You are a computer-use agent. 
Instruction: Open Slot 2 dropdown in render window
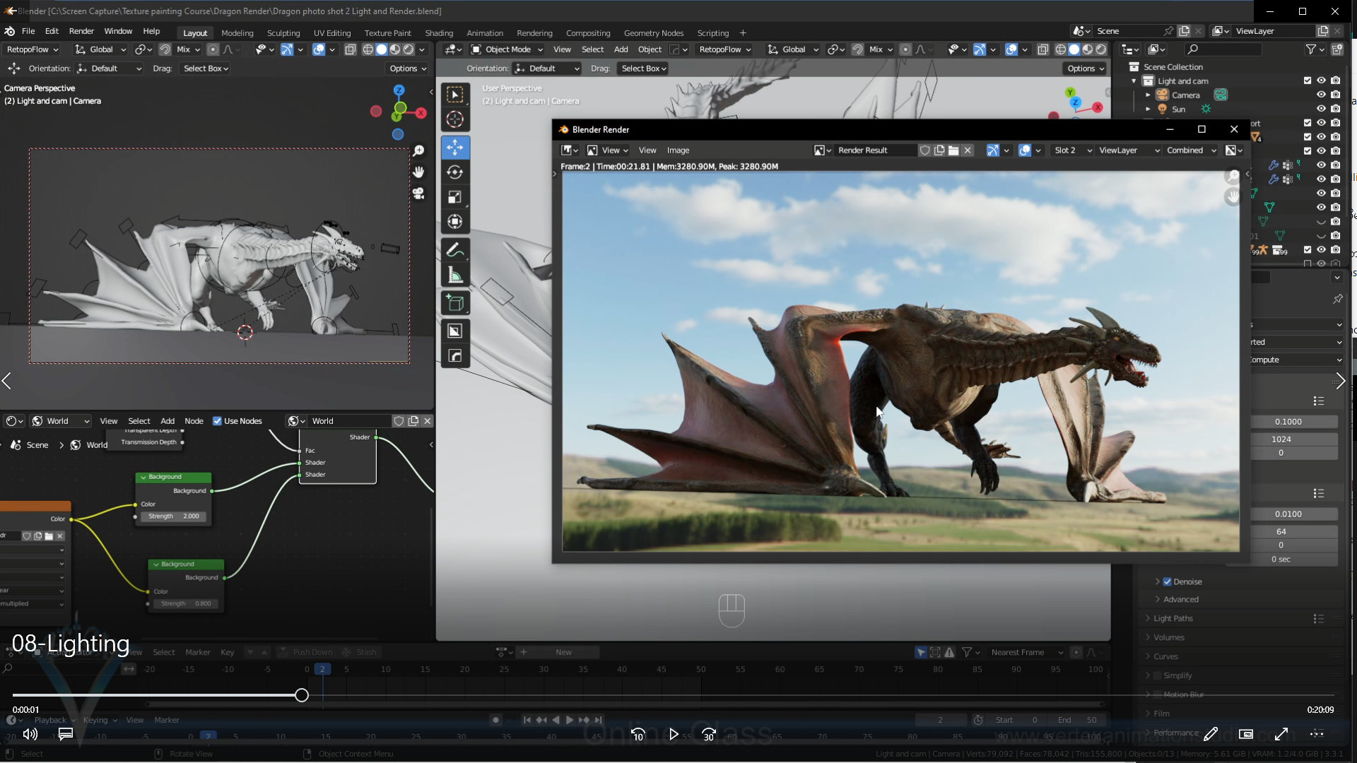(x=1072, y=150)
